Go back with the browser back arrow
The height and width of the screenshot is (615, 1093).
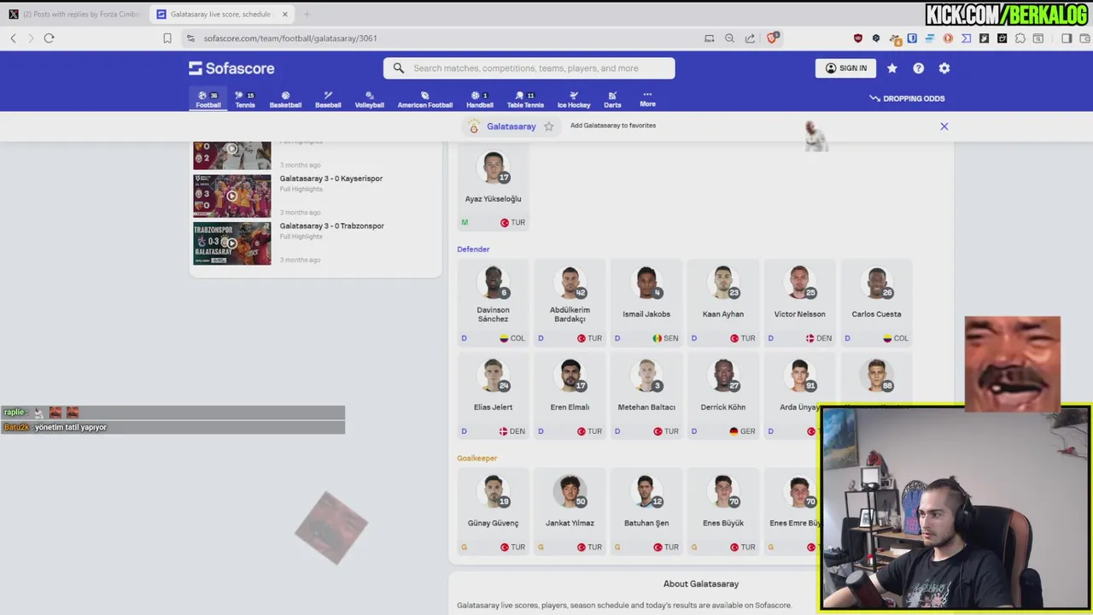(x=13, y=38)
